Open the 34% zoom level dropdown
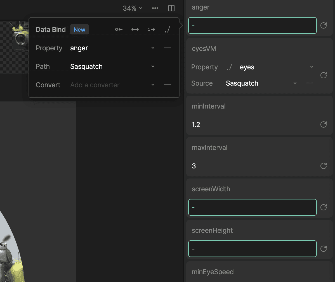 coord(132,8)
